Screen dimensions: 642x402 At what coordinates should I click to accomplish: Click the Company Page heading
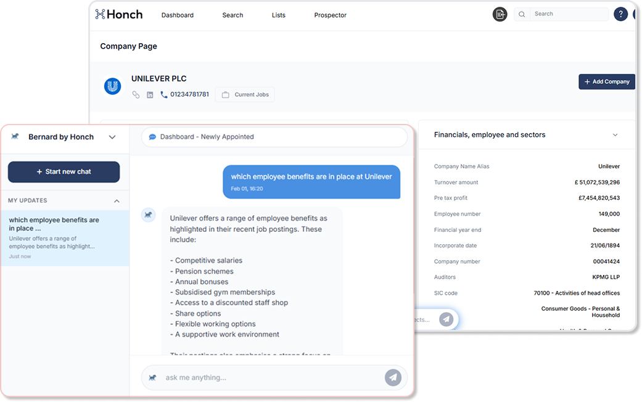coord(128,46)
